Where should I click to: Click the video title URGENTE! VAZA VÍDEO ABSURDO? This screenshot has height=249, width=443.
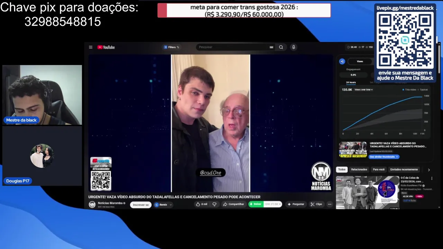point(174,197)
